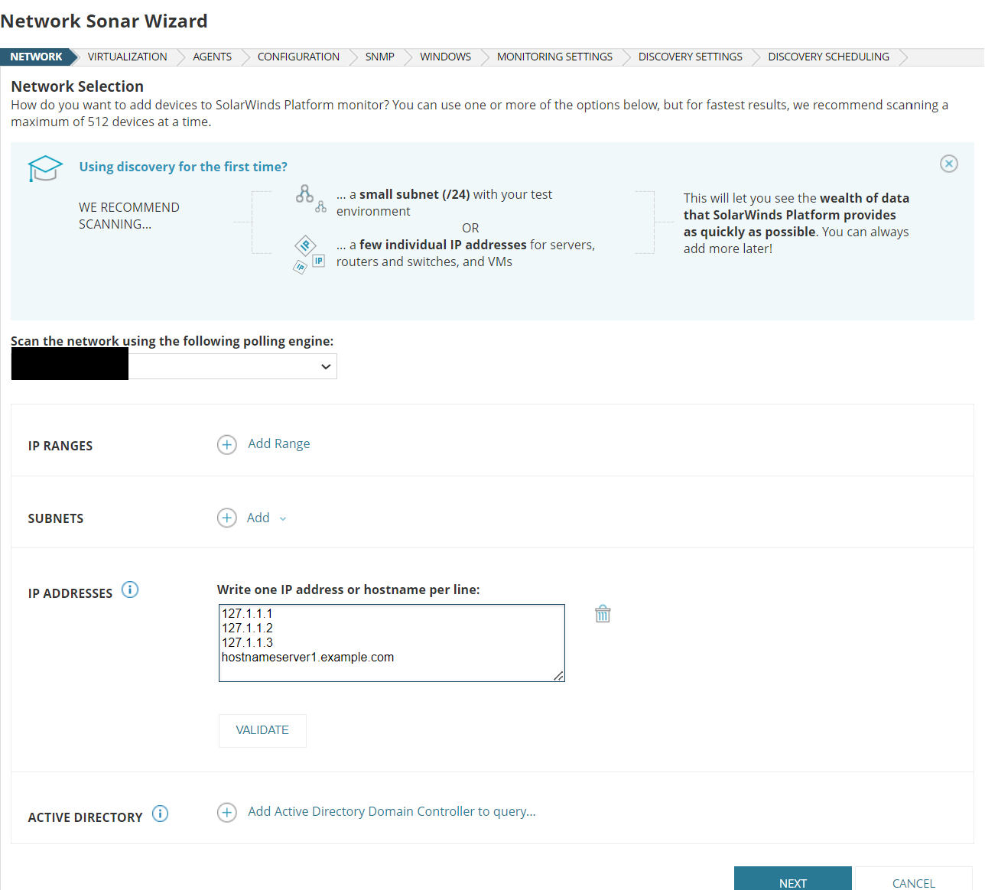Click the hostnameserver1.example.com line
Image resolution: width=985 pixels, height=890 pixels.
(x=307, y=657)
